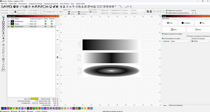
Task: Open settings gear icon in toolbar
Action: [x=54, y=7]
